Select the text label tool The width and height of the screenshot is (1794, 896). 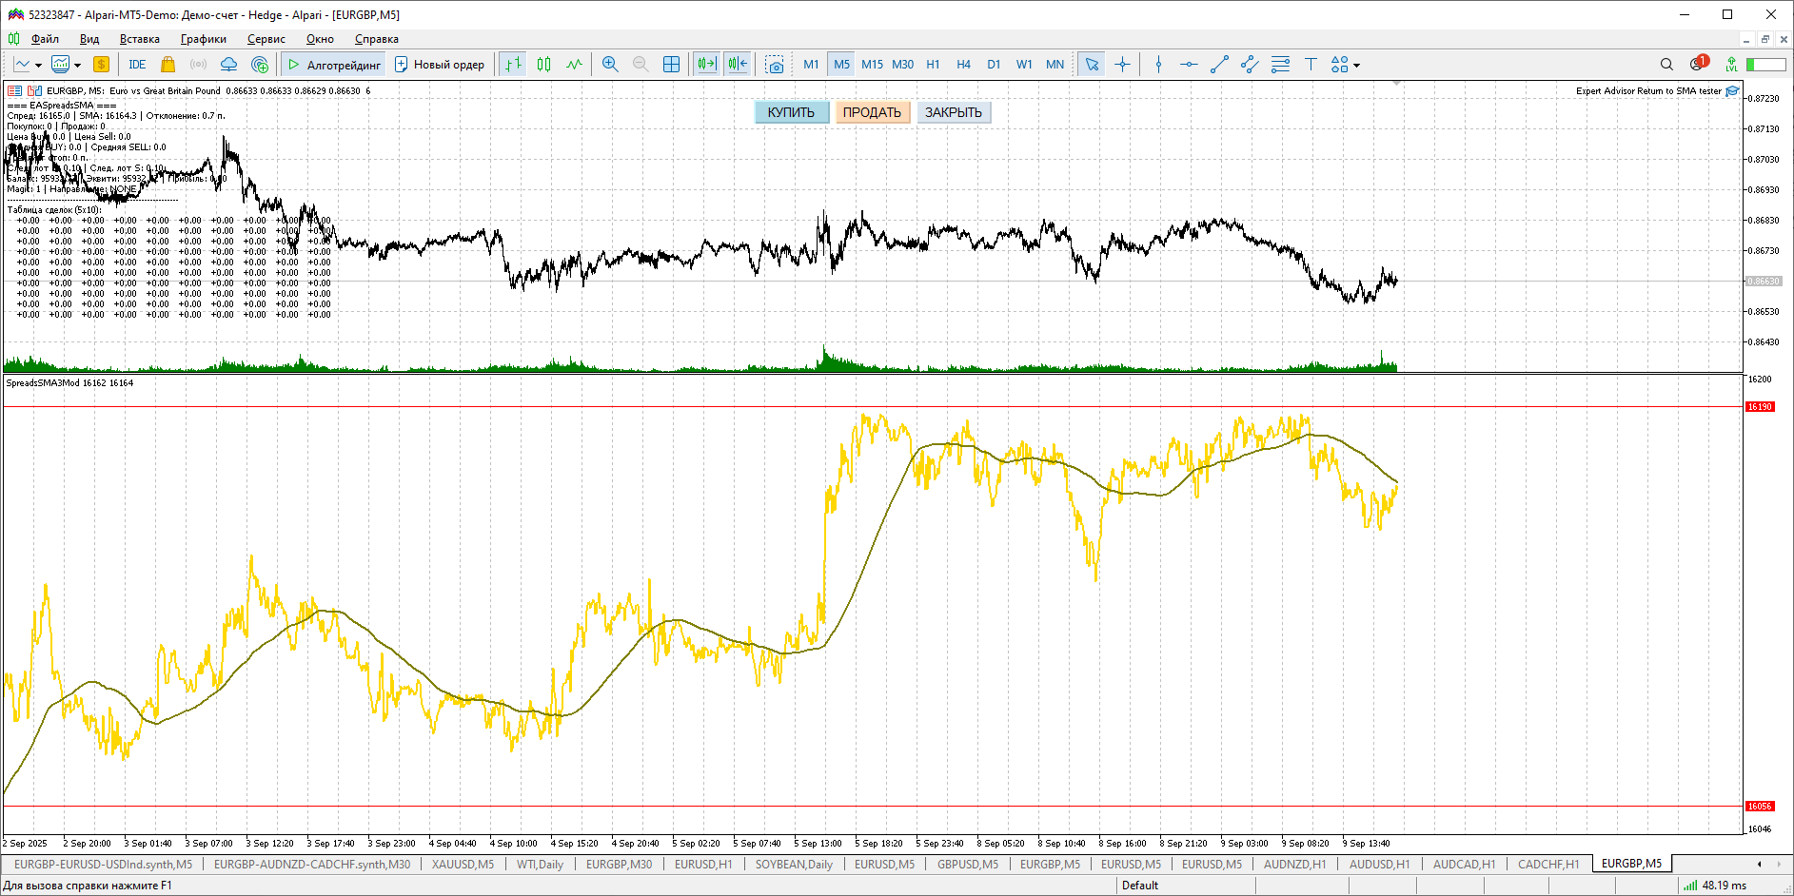point(1311,65)
